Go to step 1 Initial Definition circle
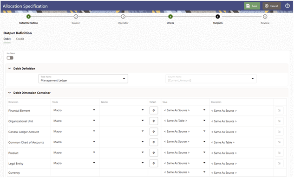Image resolution: width=294 pixels, height=178 pixels. pyautogui.click(x=28, y=17)
